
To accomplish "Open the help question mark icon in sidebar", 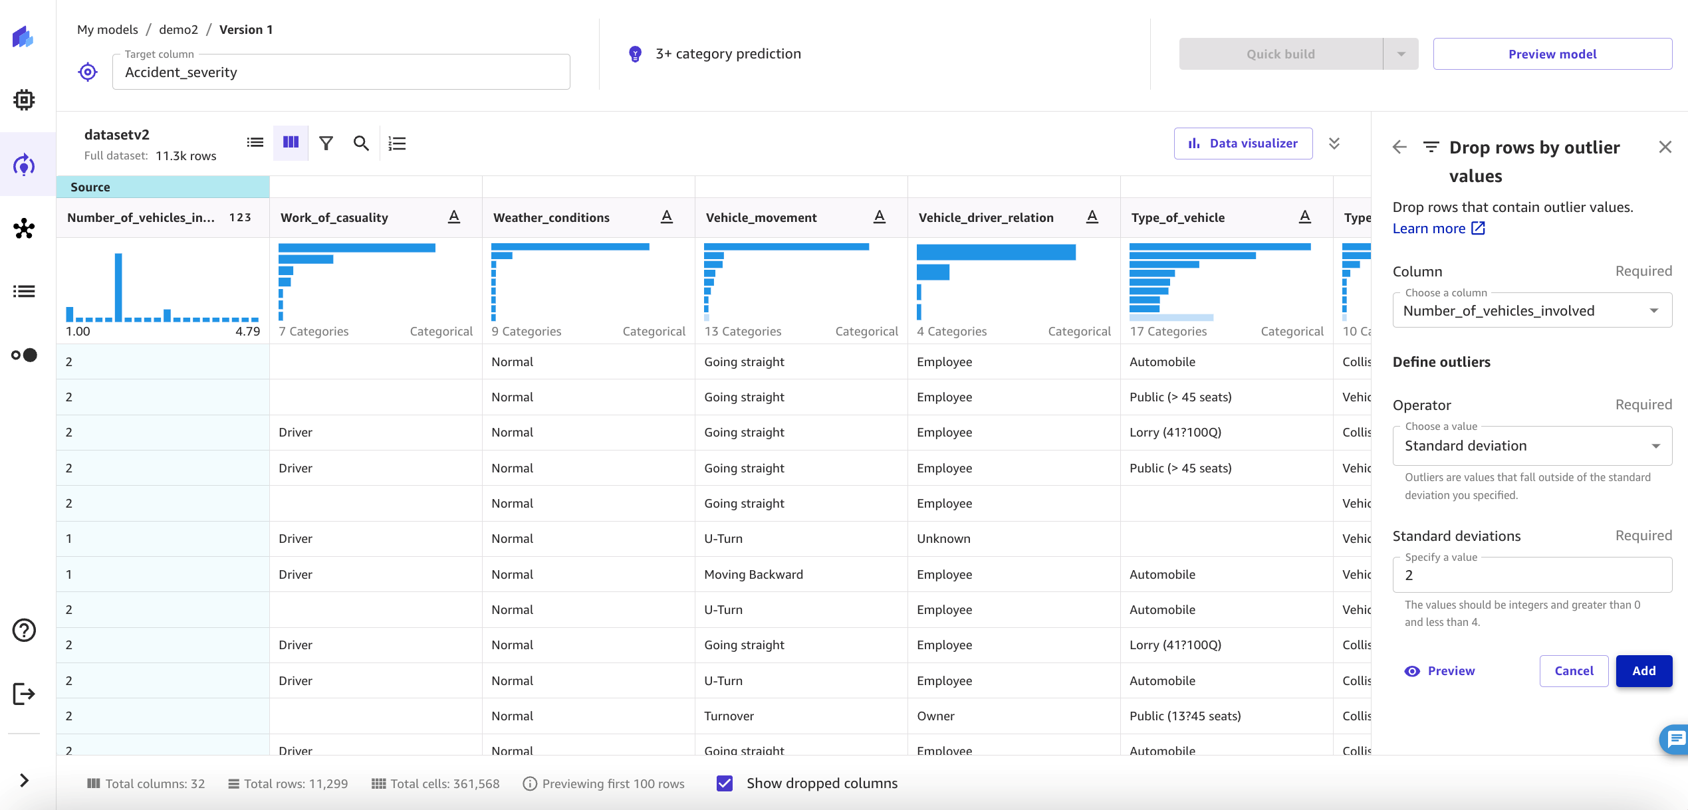I will (24, 630).
